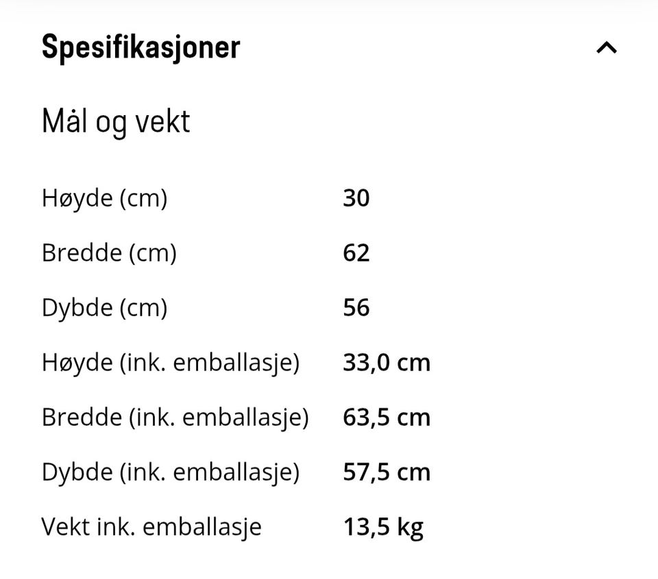Image resolution: width=658 pixels, height=579 pixels.
Task: Select the width value 62
Action: [356, 253]
